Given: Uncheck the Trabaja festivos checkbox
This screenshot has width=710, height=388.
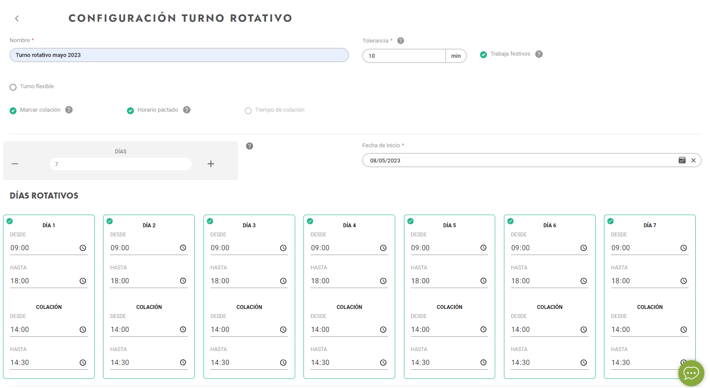Looking at the screenshot, I should 483,54.
